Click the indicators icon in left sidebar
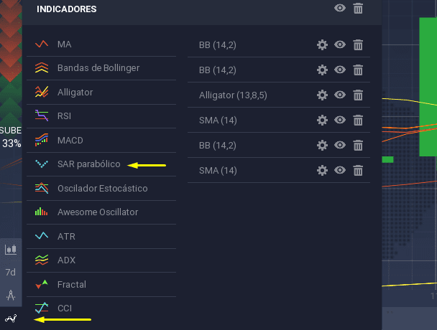The image size is (437, 330). 11,319
